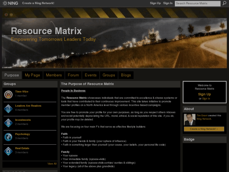Click the search magnifier icon
The width and height of the screenshot is (229, 172).
(x=224, y=3)
